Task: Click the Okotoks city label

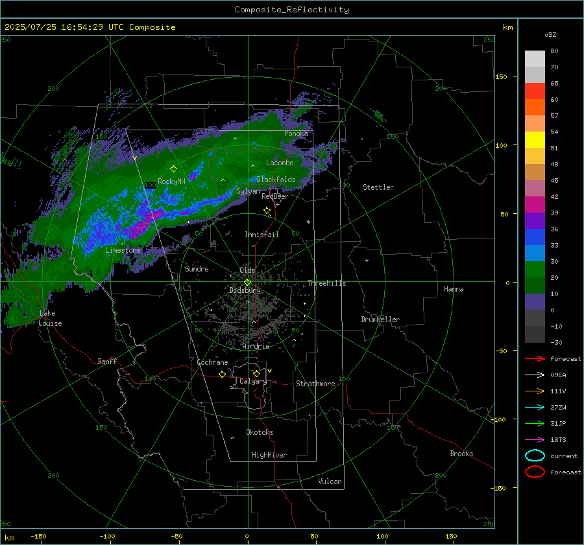Action: tap(260, 432)
